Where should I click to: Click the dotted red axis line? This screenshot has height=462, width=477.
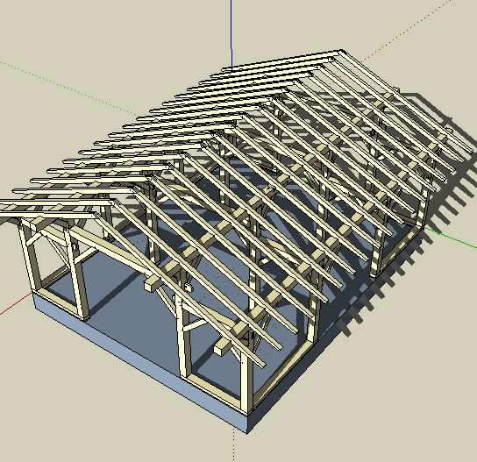coord(416,31)
